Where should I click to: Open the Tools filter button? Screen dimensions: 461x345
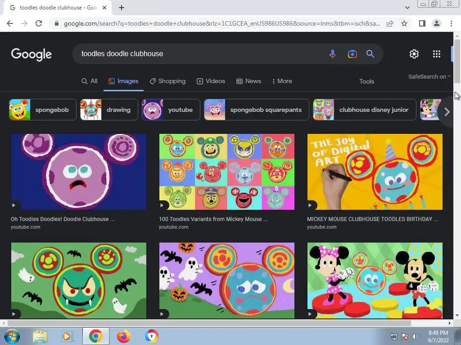pos(366,82)
